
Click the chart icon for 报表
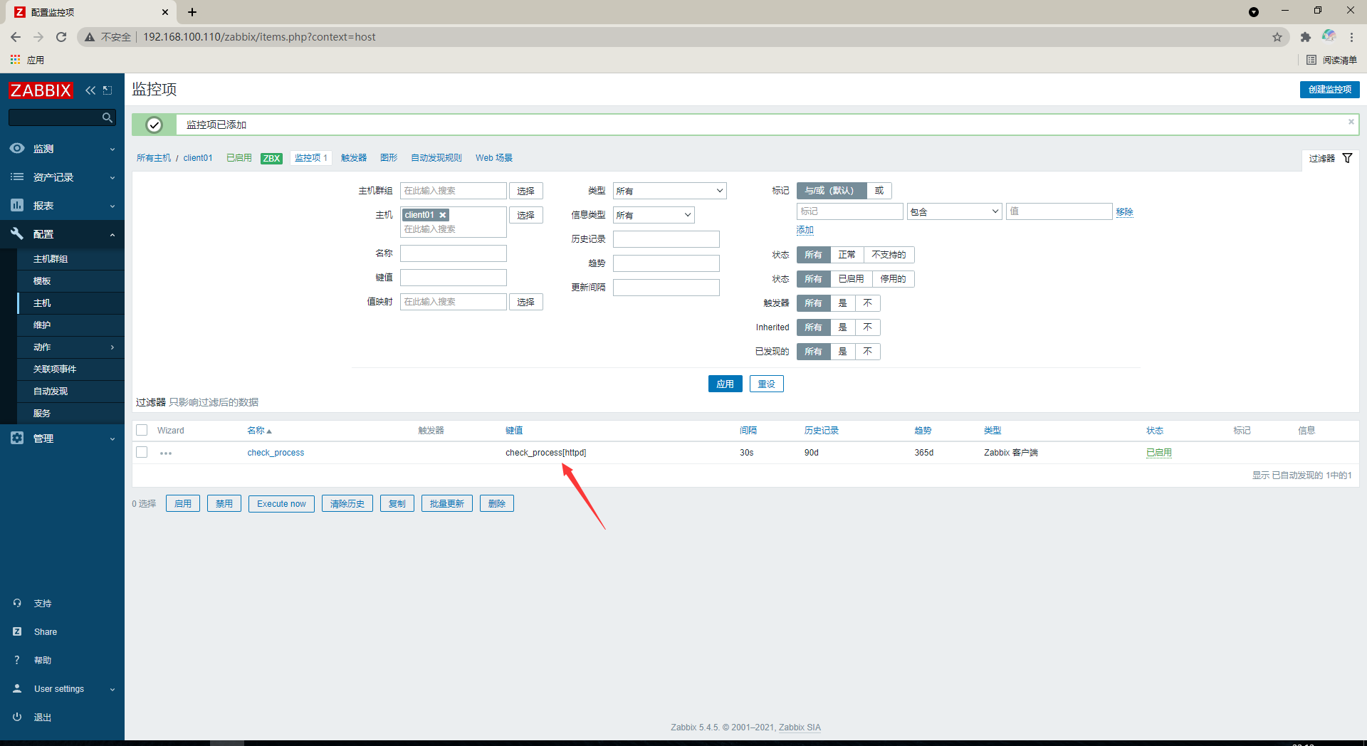(x=17, y=205)
